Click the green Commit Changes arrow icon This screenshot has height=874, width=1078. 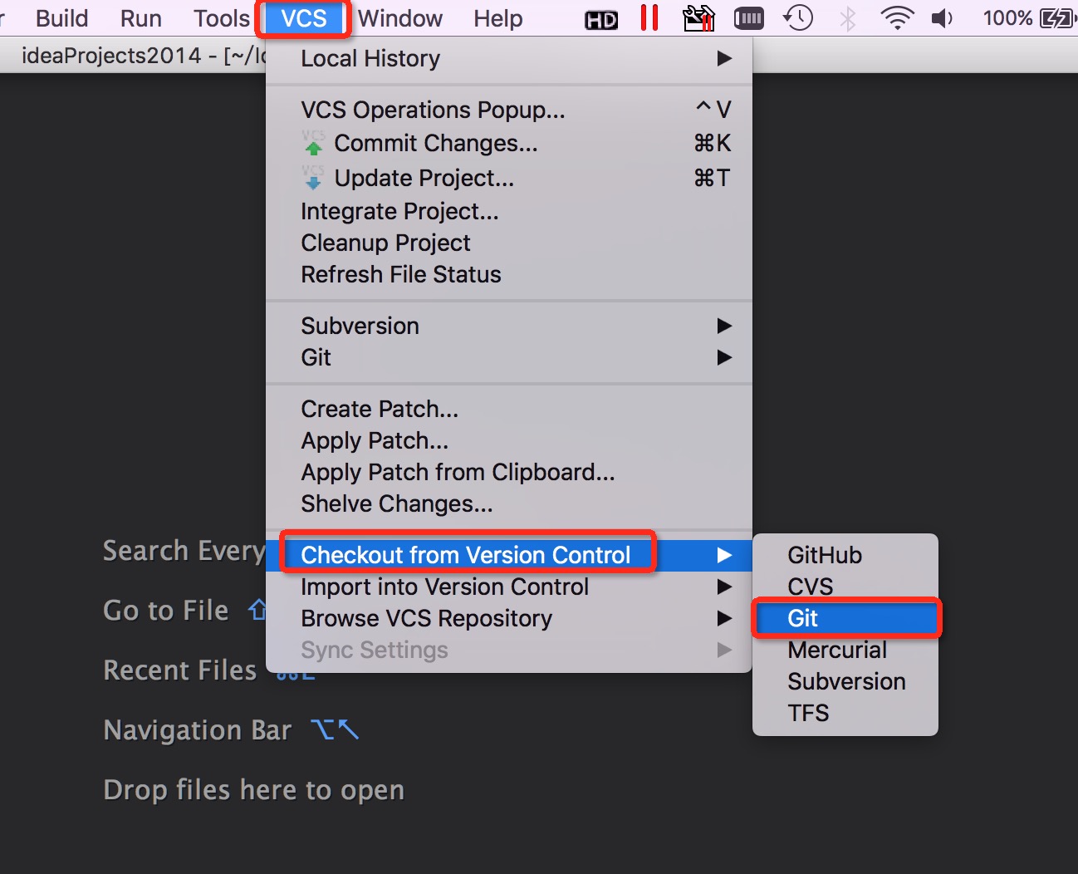(313, 143)
